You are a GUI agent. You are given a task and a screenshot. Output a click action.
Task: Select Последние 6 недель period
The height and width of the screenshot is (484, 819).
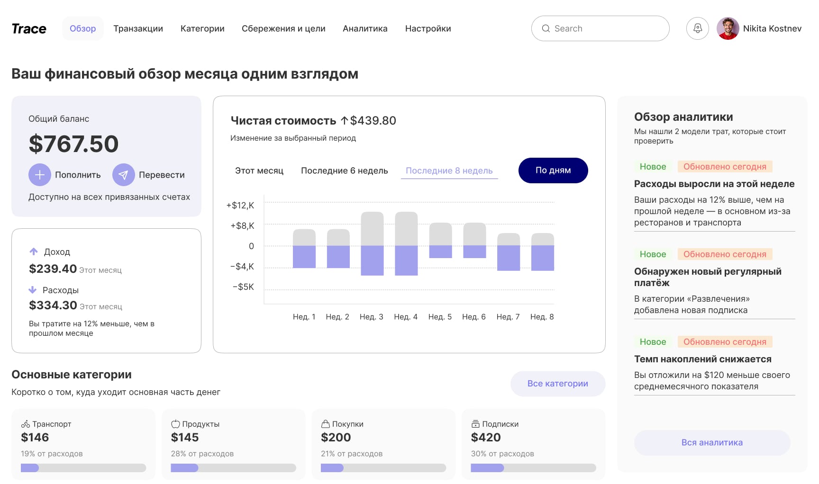coord(345,170)
